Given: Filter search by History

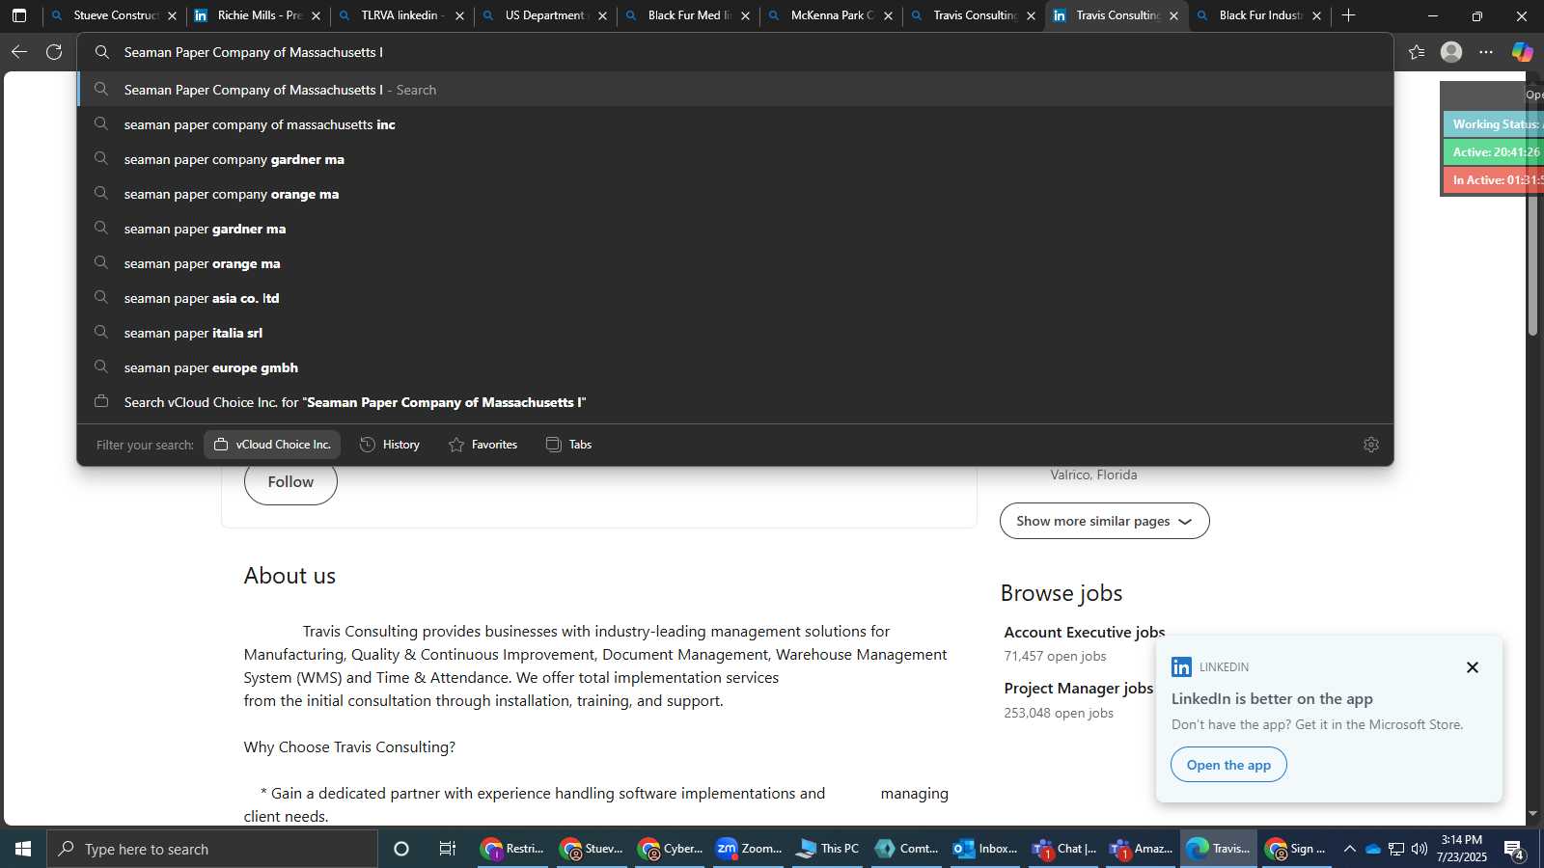Looking at the screenshot, I should click(x=390, y=445).
